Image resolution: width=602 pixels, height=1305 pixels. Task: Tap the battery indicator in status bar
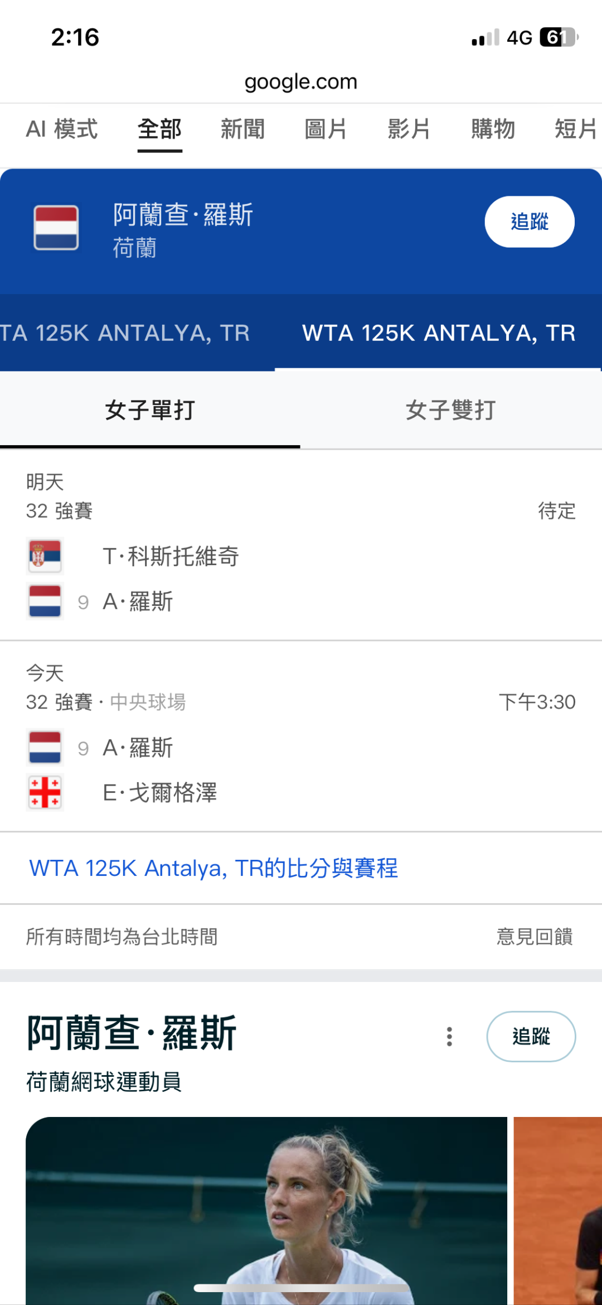coord(559,37)
